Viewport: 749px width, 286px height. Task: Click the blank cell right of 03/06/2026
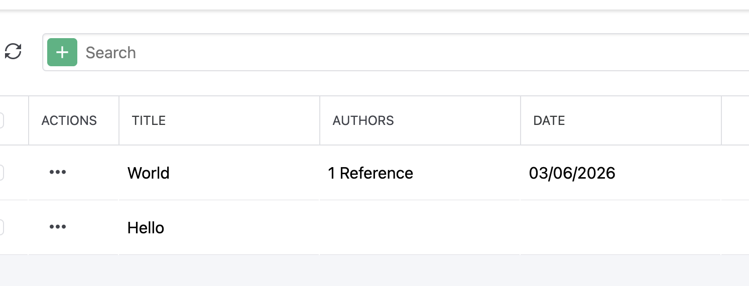click(x=735, y=173)
